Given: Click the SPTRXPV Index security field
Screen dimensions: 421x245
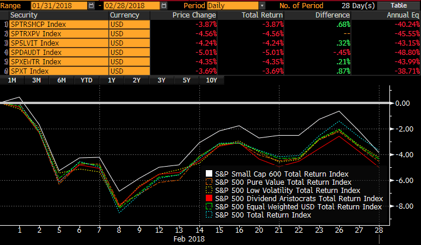Looking at the screenshot, I should (59, 34).
